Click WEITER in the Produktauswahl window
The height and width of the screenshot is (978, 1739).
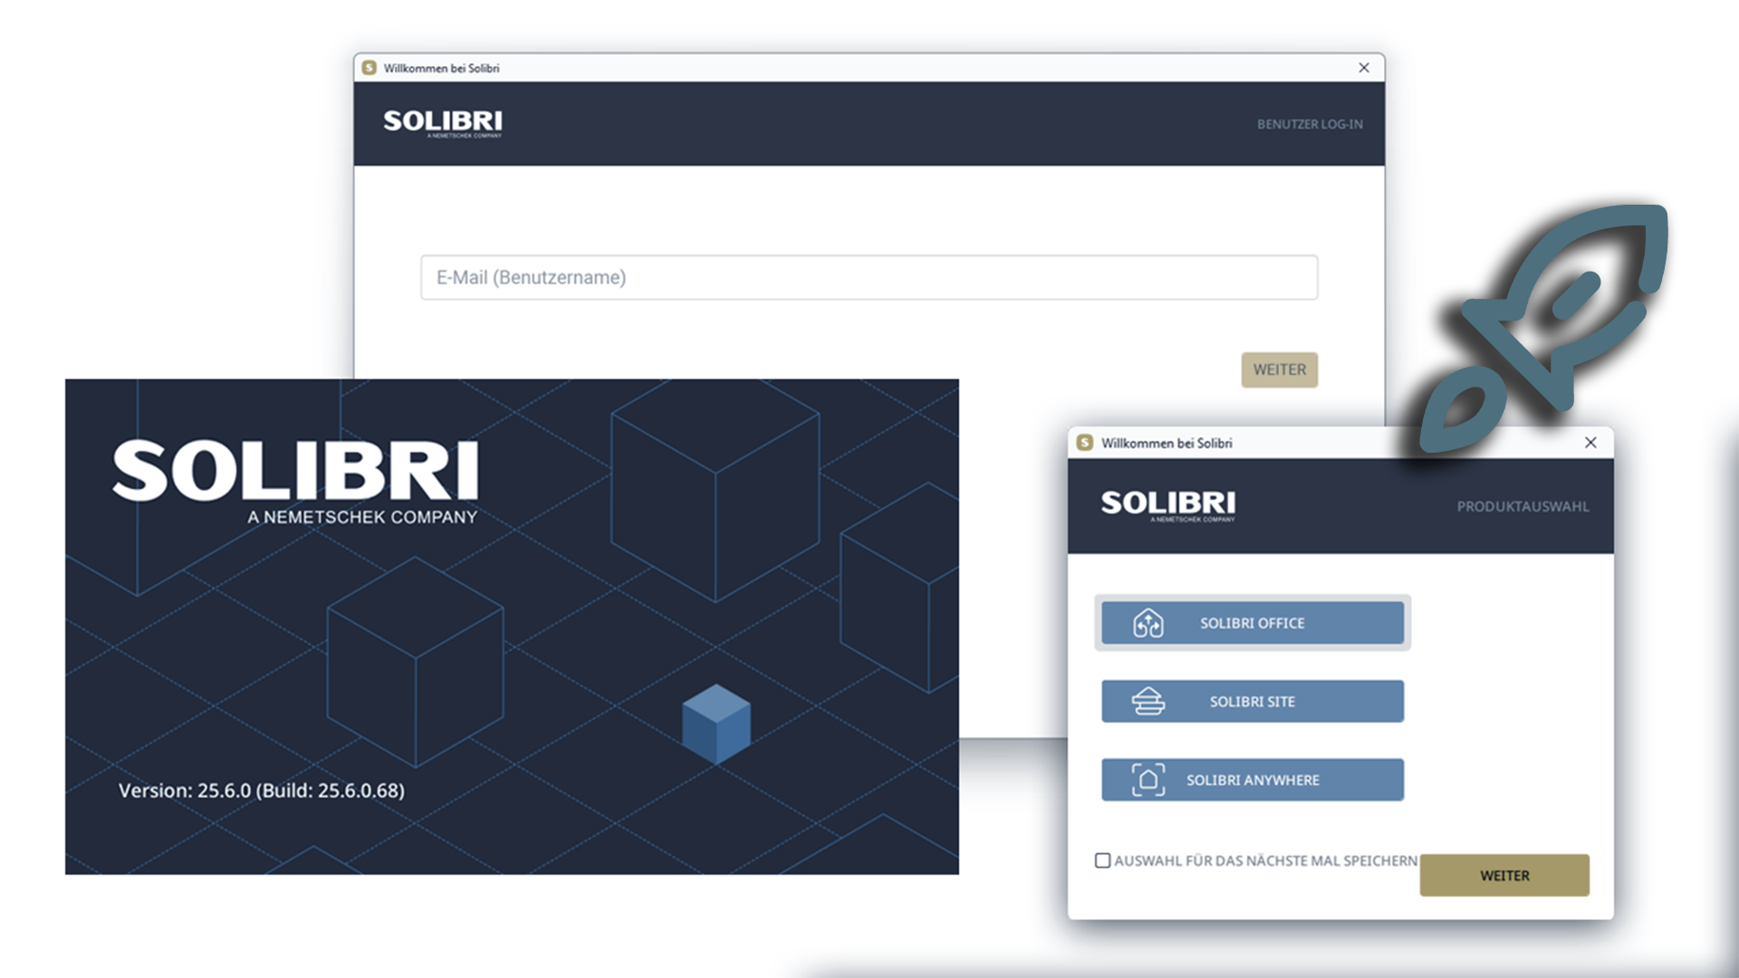pyautogui.click(x=1504, y=876)
